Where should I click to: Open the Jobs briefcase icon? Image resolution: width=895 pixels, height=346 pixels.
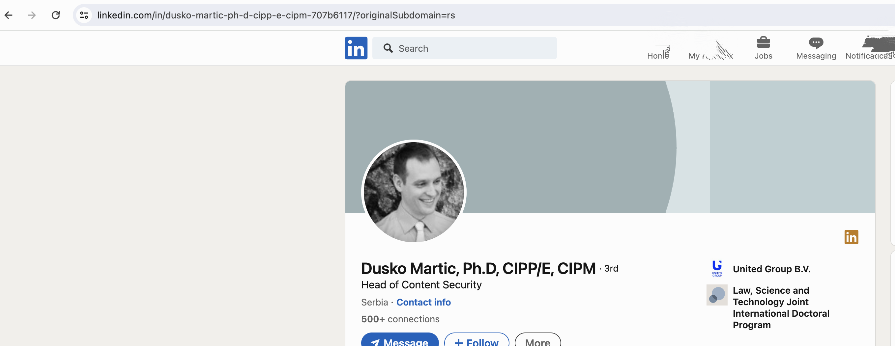click(x=763, y=43)
